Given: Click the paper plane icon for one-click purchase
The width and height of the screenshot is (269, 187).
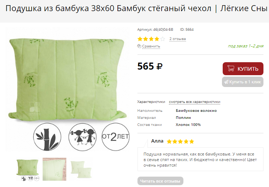Looking at the screenshot, I should click(226, 82).
